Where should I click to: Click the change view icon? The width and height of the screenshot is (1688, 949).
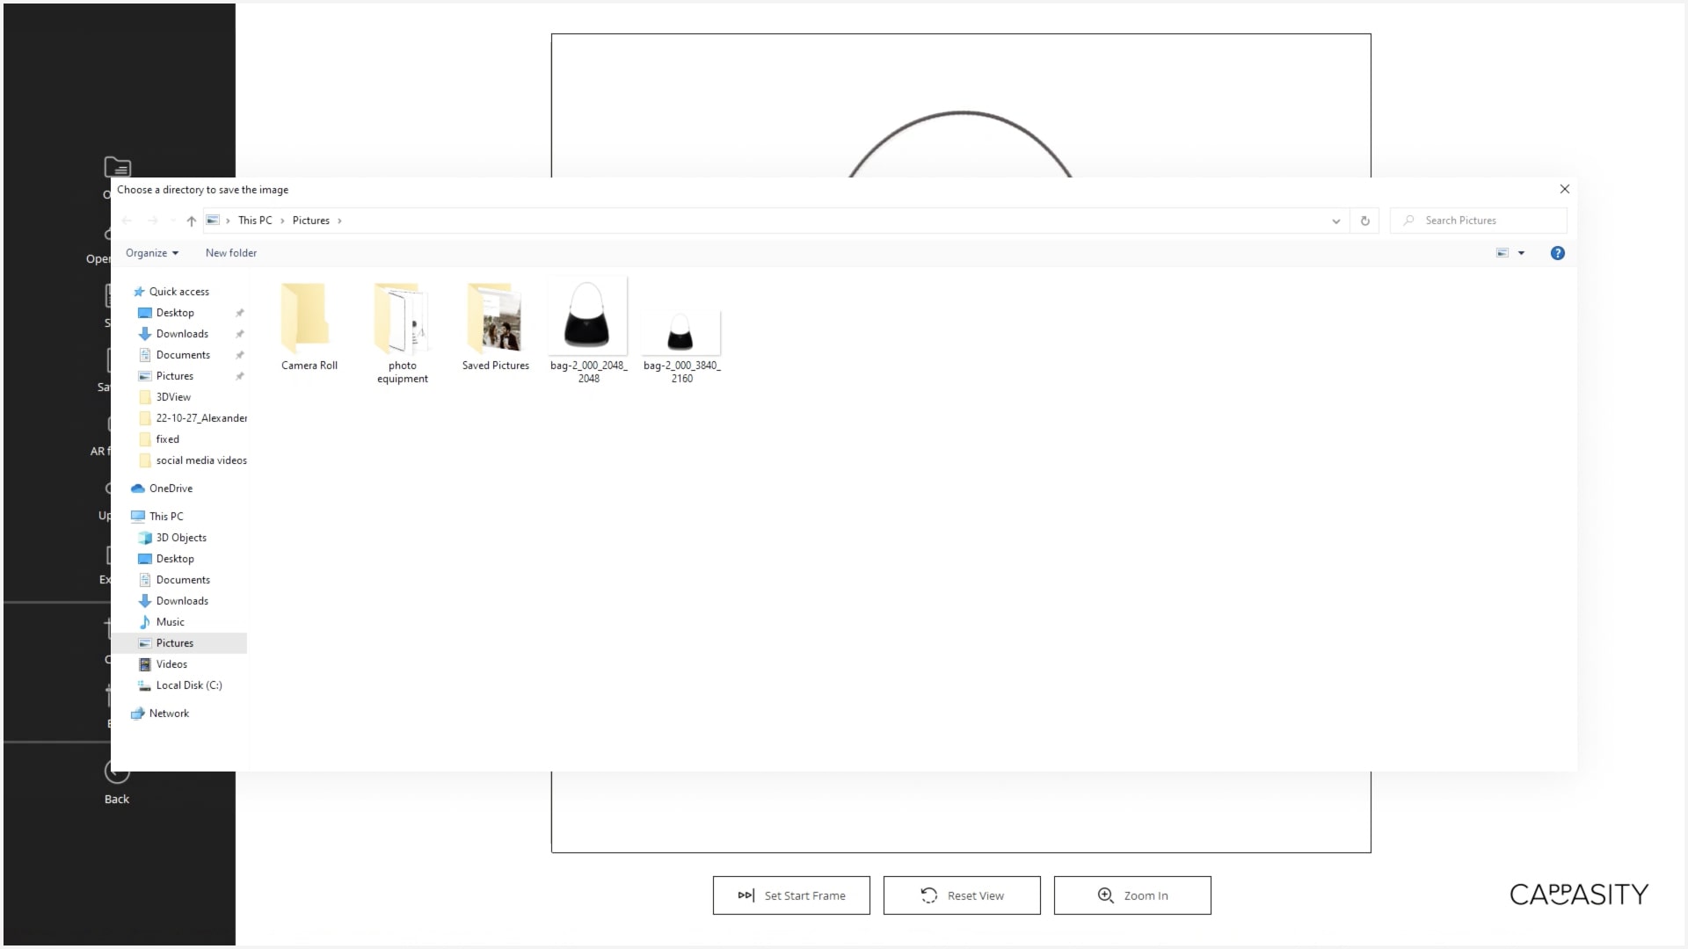point(1502,253)
